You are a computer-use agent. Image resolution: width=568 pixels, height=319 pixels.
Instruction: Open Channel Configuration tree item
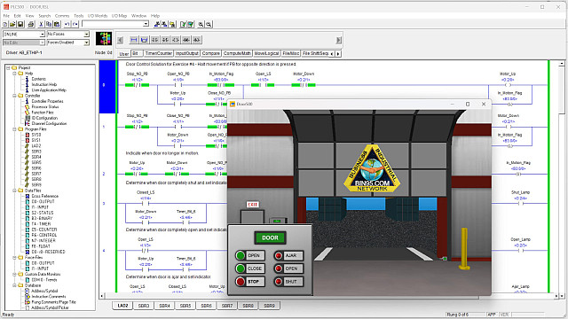pos(49,124)
